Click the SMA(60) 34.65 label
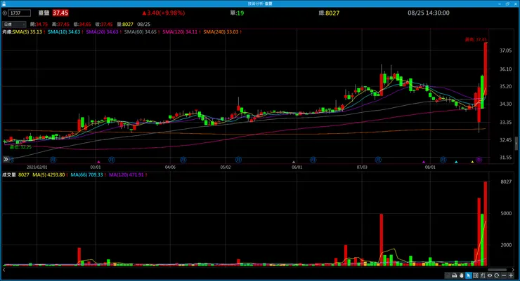The height and width of the screenshot is (281, 520). click(x=142, y=32)
